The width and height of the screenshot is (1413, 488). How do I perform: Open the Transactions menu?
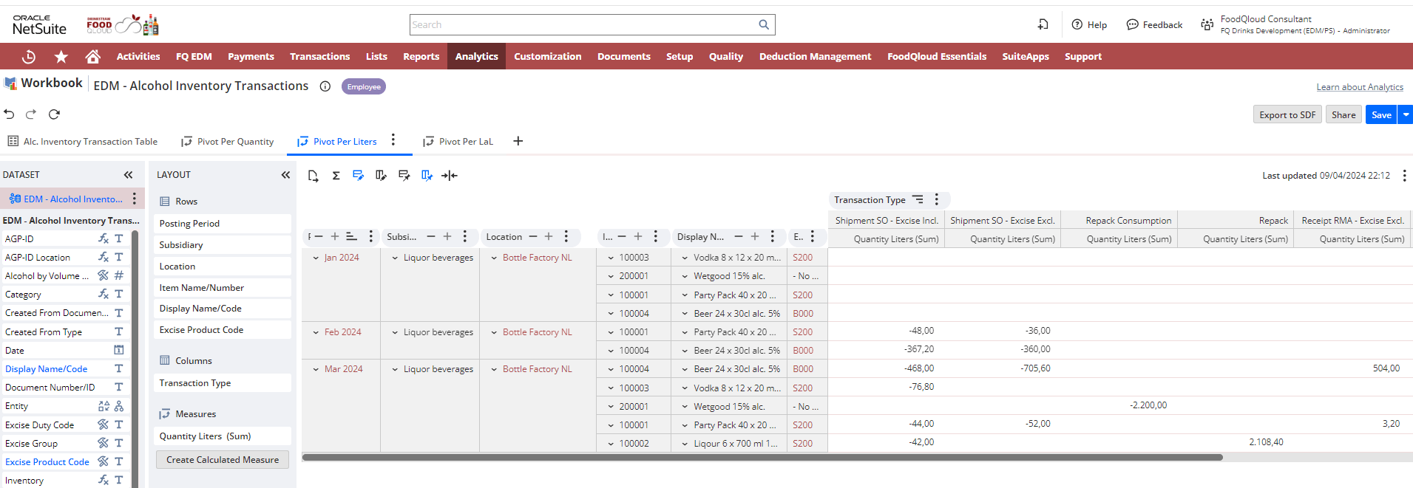[x=319, y=56]
